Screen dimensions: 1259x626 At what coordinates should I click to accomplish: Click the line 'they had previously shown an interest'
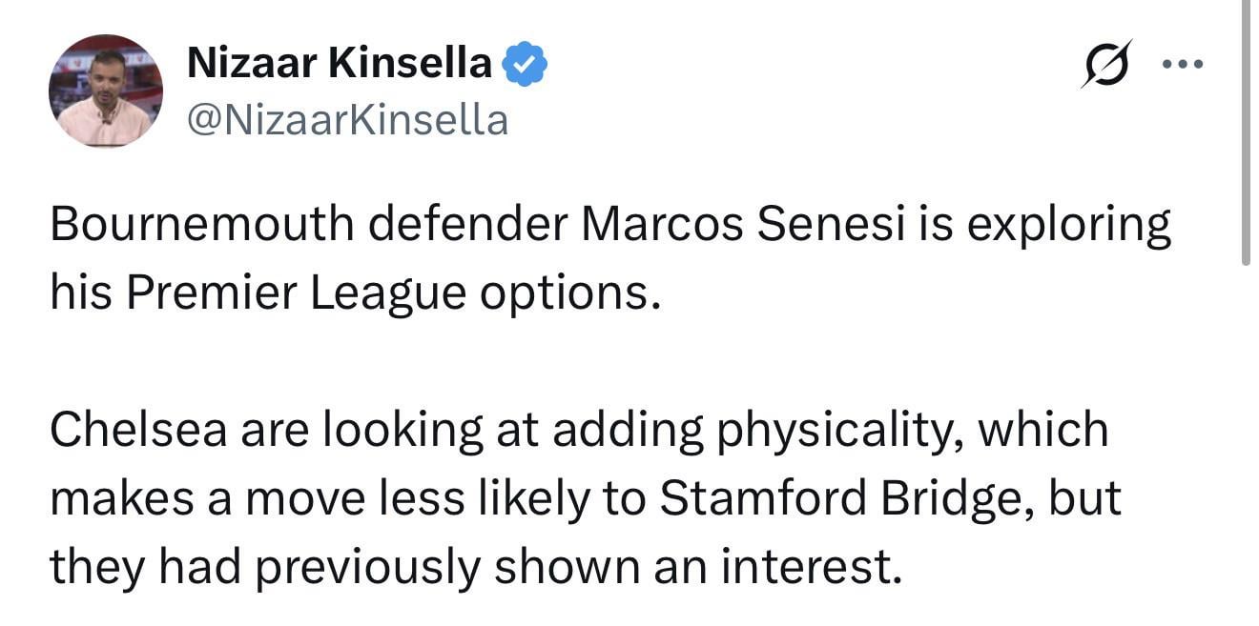474,567
